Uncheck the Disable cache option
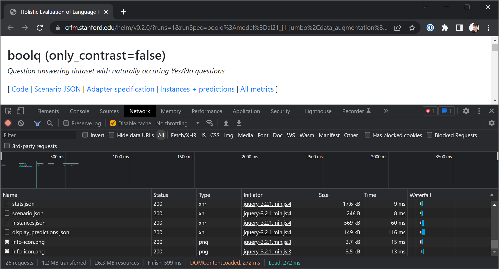Screen dimensions: 499x269 (113, 123)
